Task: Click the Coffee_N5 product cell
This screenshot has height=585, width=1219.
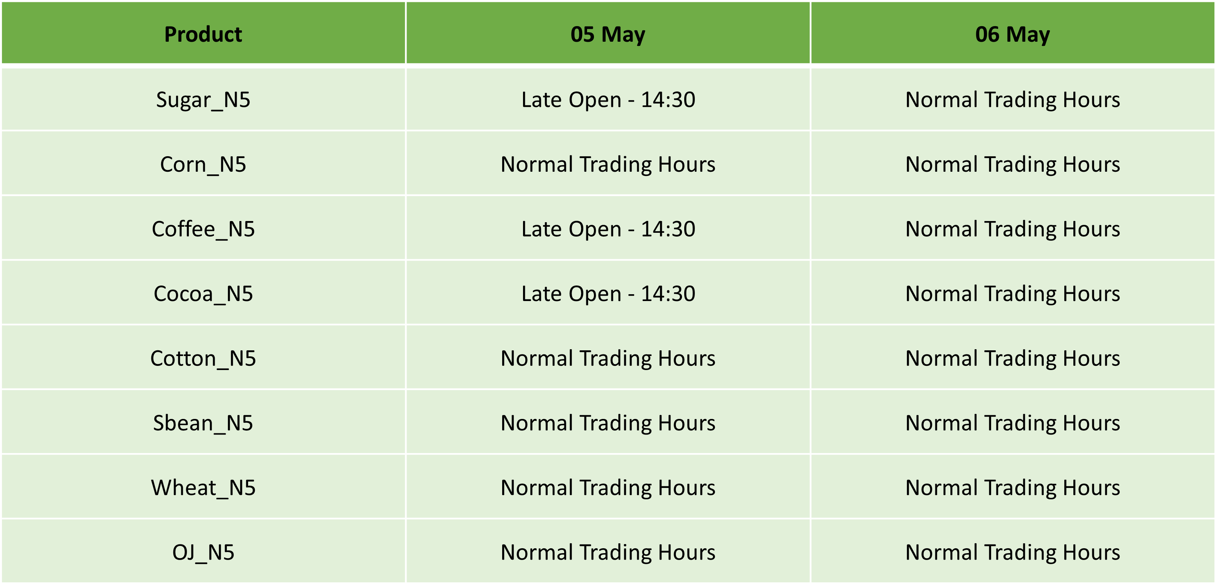Action: [203, 229]
